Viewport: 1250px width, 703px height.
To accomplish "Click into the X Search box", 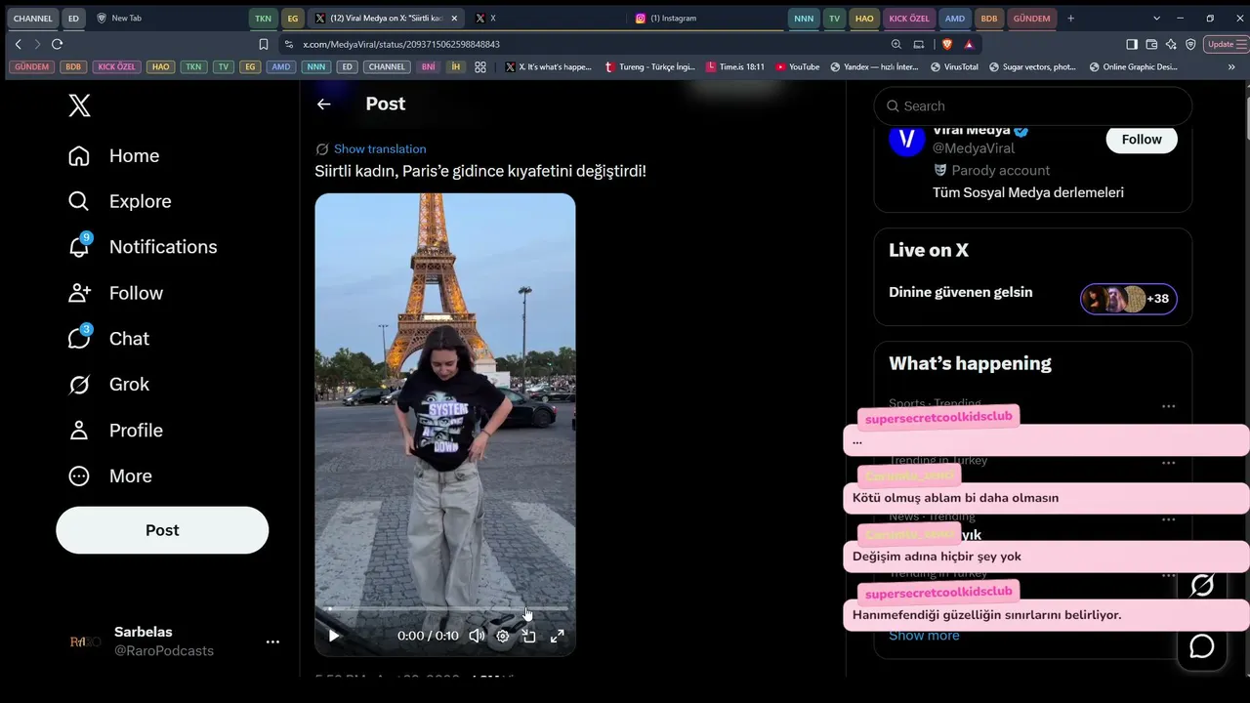I will pos(1032,105).
